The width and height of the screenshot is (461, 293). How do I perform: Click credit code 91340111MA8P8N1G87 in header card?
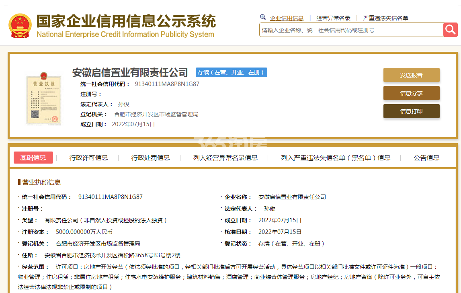click(x=167, y=84)
